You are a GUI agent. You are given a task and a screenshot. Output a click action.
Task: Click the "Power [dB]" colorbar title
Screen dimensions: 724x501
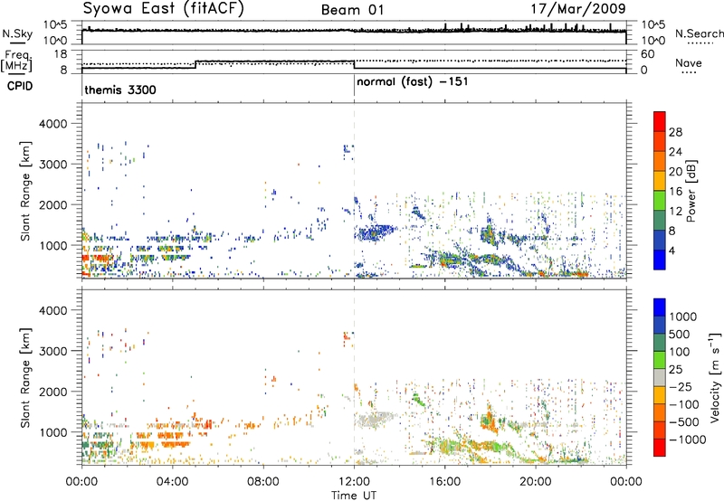pyautogui.click(x=691, y=192)
